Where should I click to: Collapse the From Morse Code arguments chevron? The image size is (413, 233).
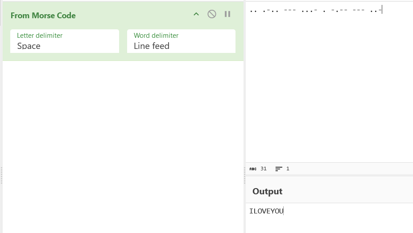coord(196,14)
